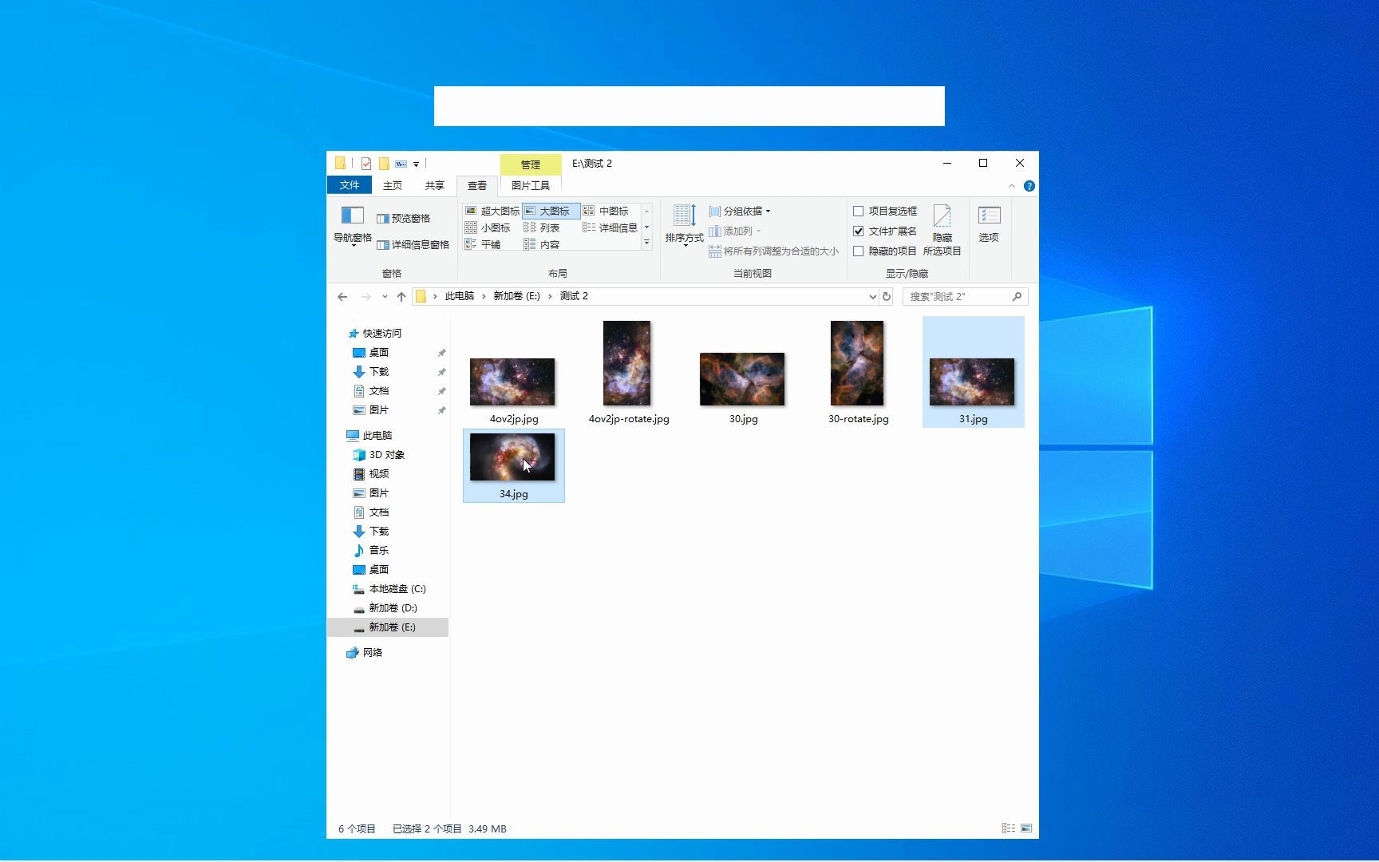The image size is (1379, 862).
Task: Click the Manage (管理) contextual tab
Action: coord(531,164)
